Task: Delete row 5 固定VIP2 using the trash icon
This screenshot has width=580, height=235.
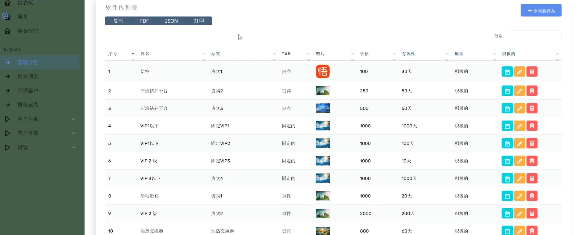Action: click(532, 144)
